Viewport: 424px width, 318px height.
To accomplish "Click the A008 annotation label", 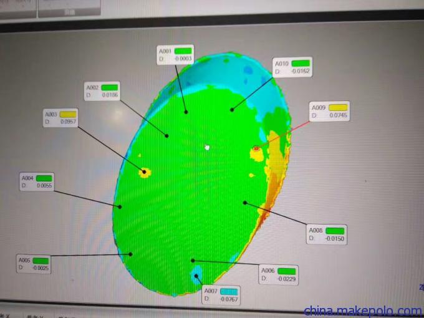I will [327, 234].
